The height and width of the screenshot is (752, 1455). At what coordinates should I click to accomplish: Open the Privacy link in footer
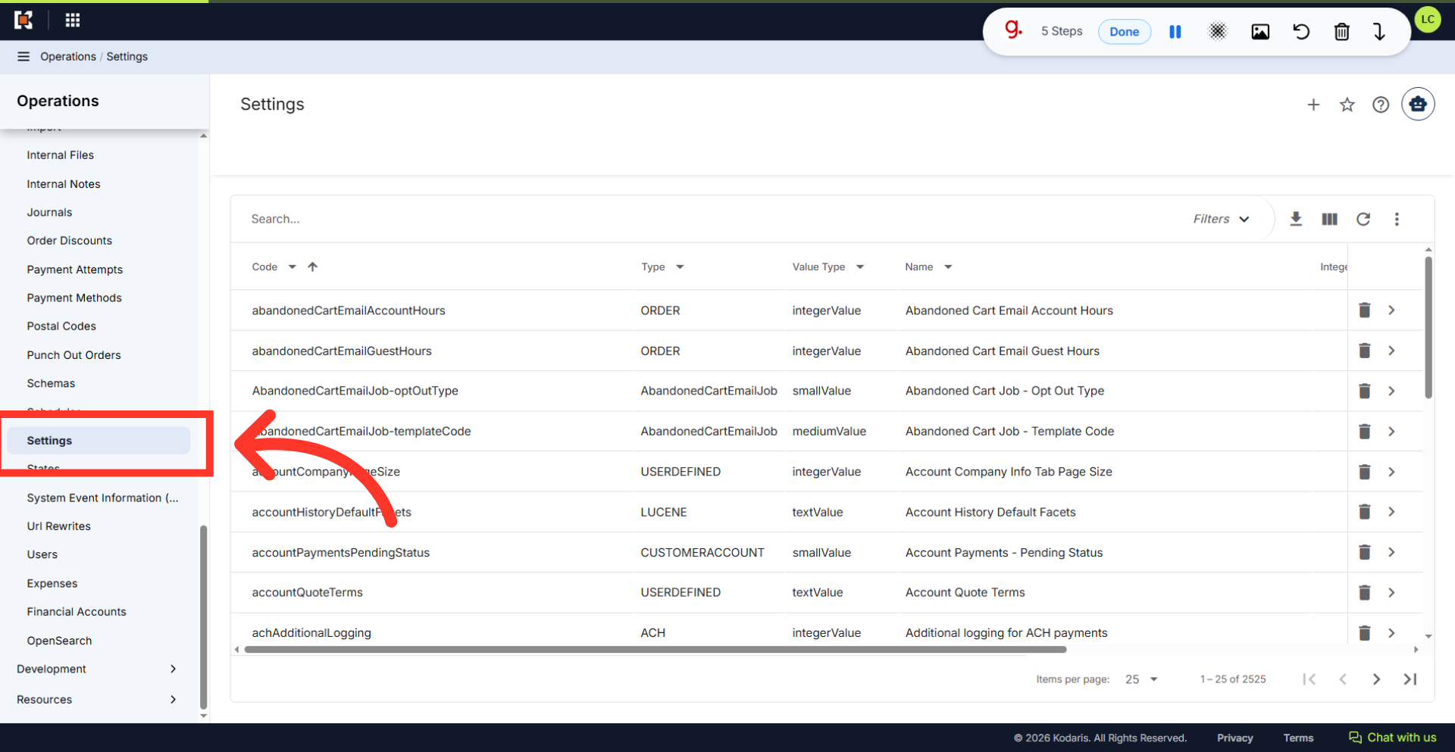(x=1235, y=738)
